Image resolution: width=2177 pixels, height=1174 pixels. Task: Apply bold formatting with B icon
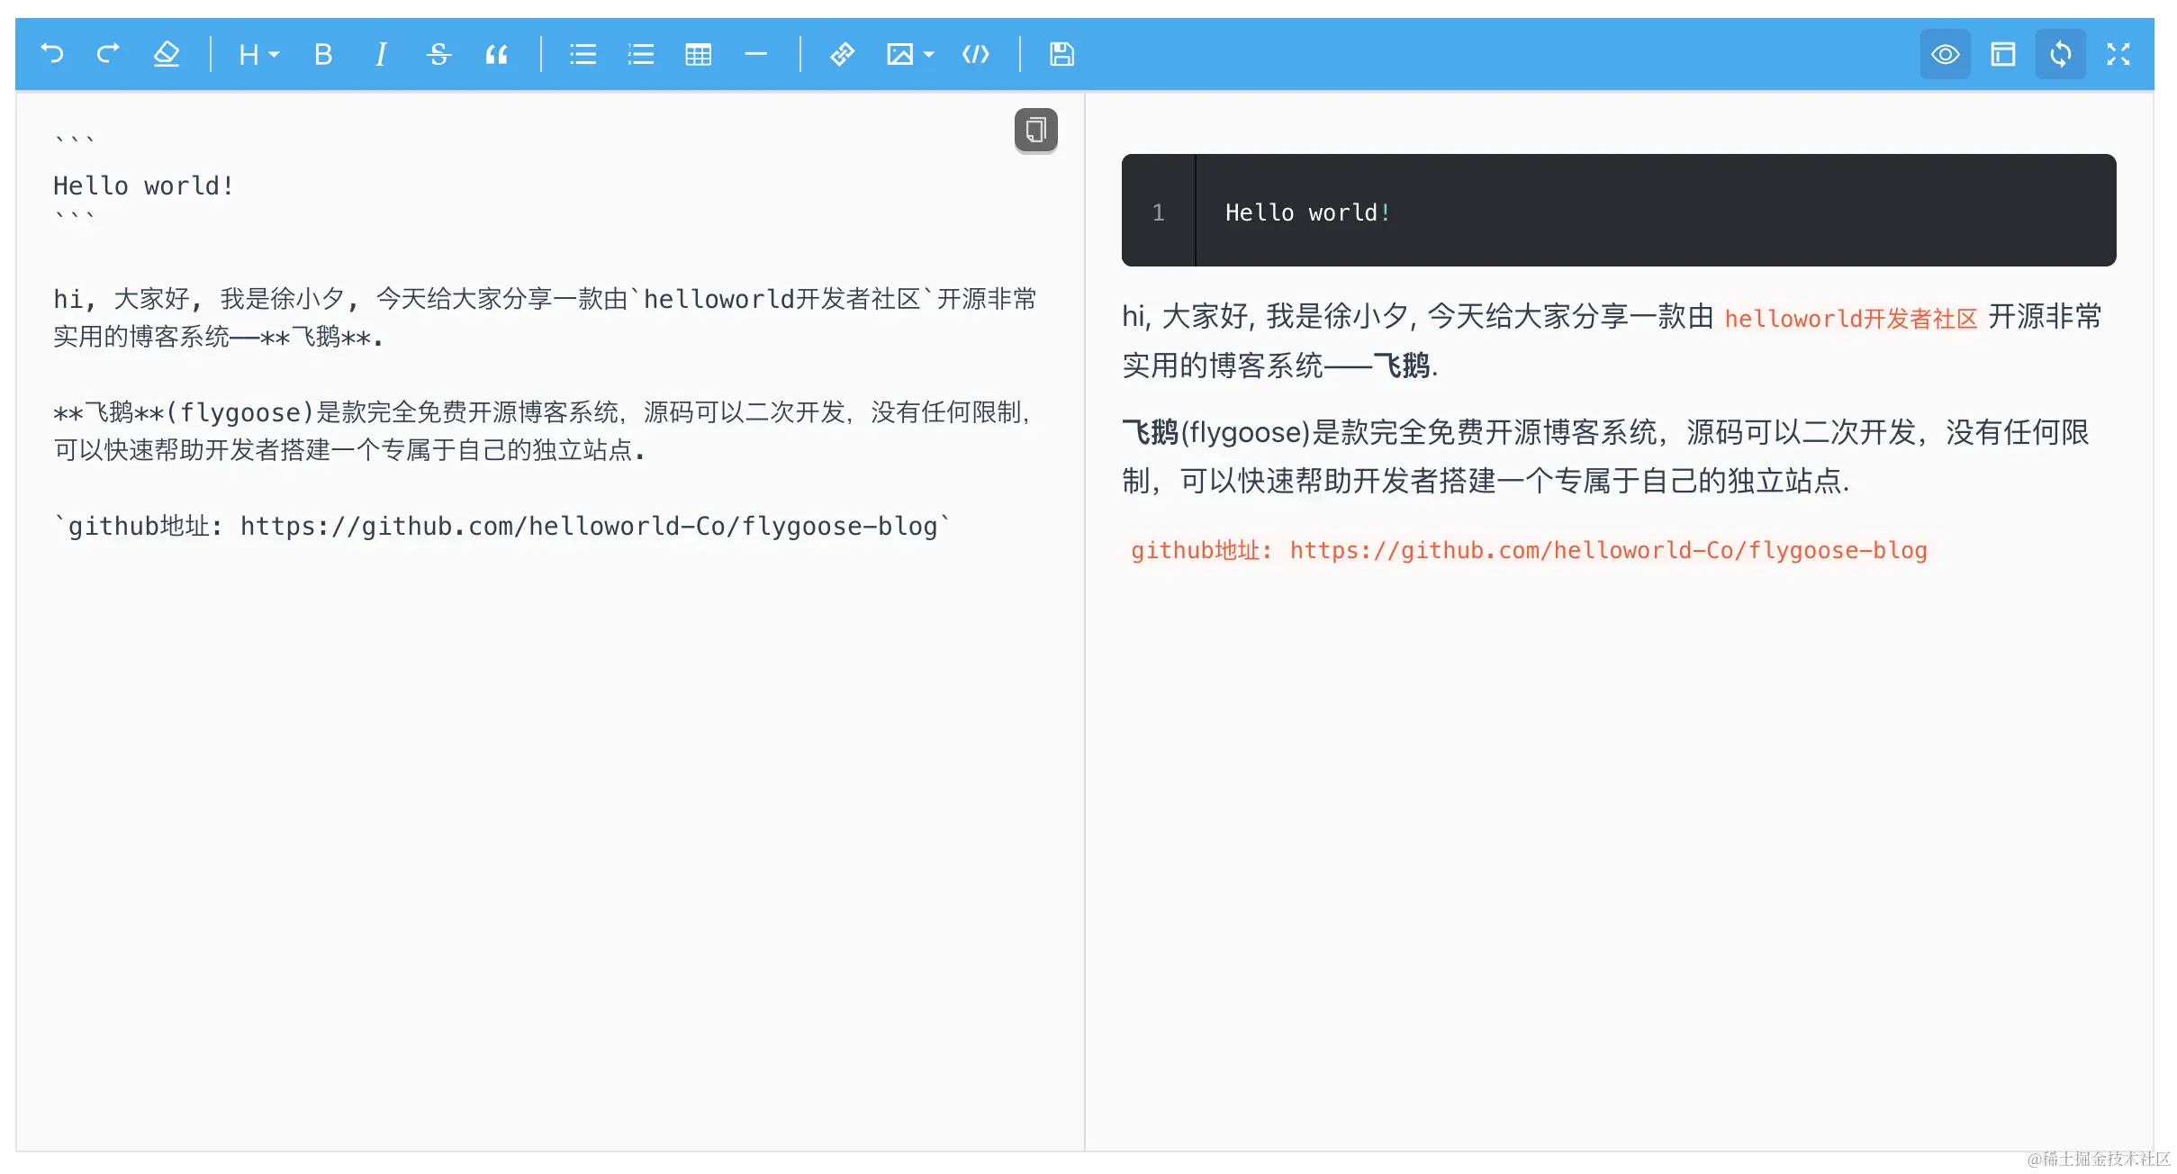point(323,54)
